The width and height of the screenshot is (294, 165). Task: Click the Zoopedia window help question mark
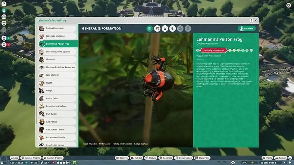251,20
